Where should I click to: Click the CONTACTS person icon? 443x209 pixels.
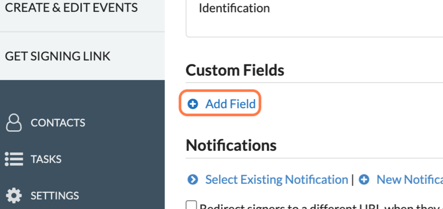[14, 123]
